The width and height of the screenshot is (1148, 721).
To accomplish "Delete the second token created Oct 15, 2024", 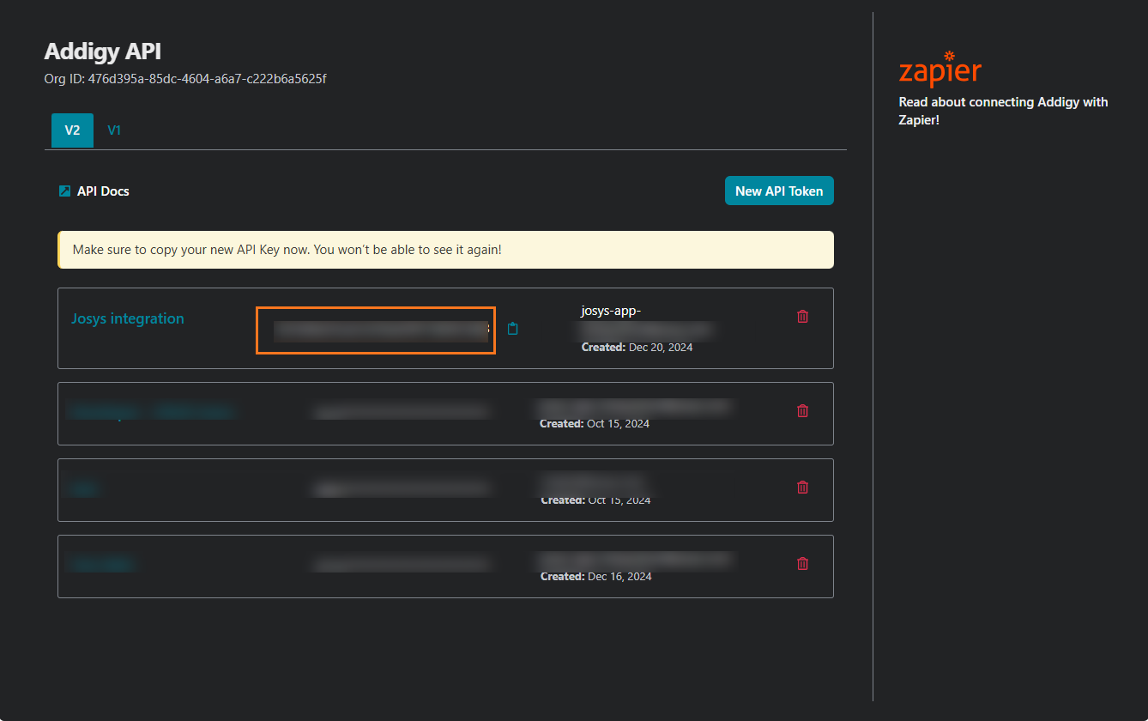I will 803,487.
